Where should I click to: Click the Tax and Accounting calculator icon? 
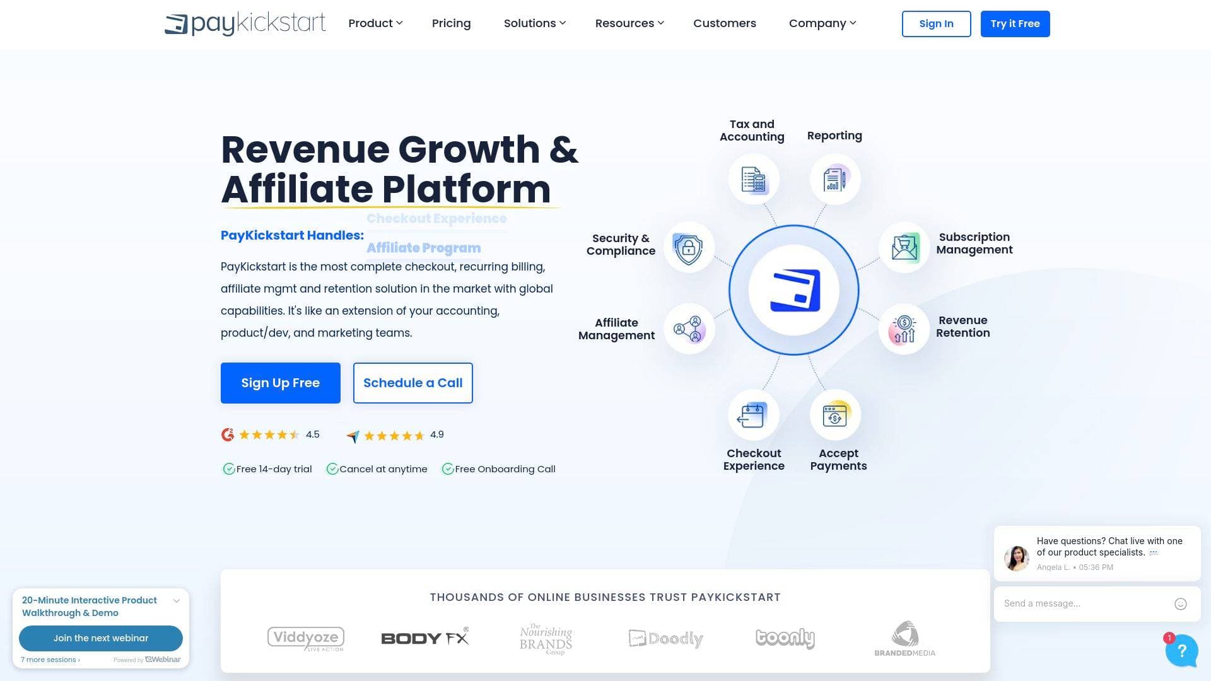pos(753,180)
